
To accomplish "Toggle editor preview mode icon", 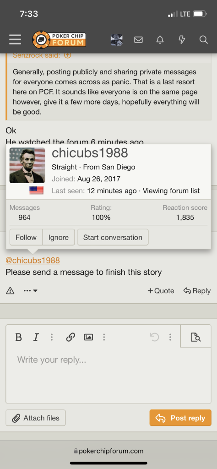I will coord(196,338).
